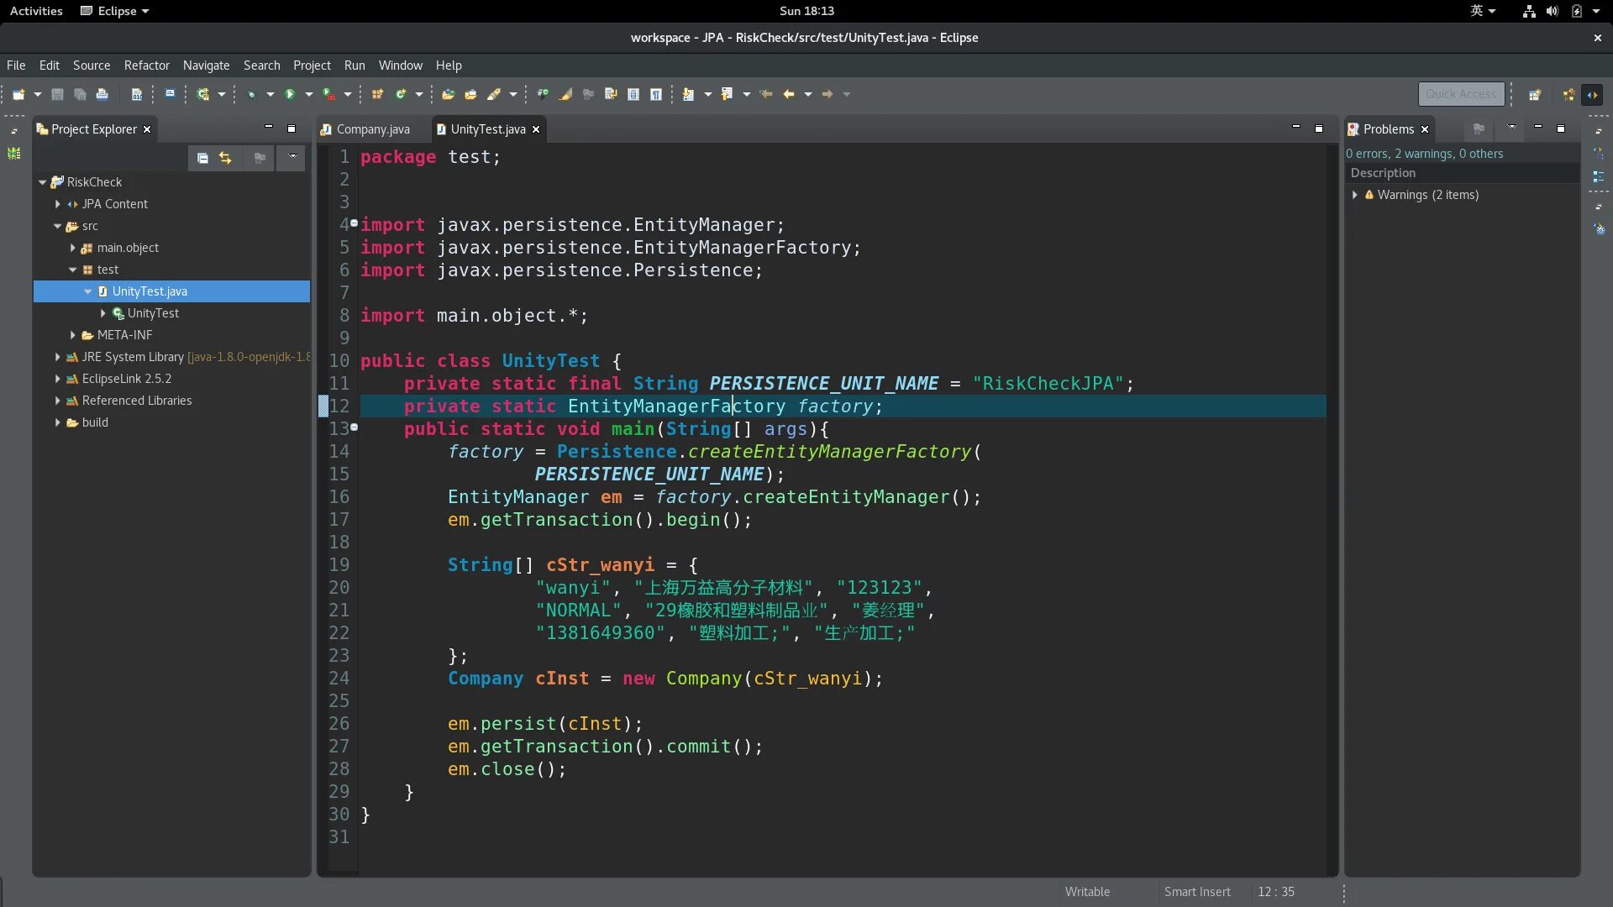Click the Debug bug toolbar icon

(251, 94)
